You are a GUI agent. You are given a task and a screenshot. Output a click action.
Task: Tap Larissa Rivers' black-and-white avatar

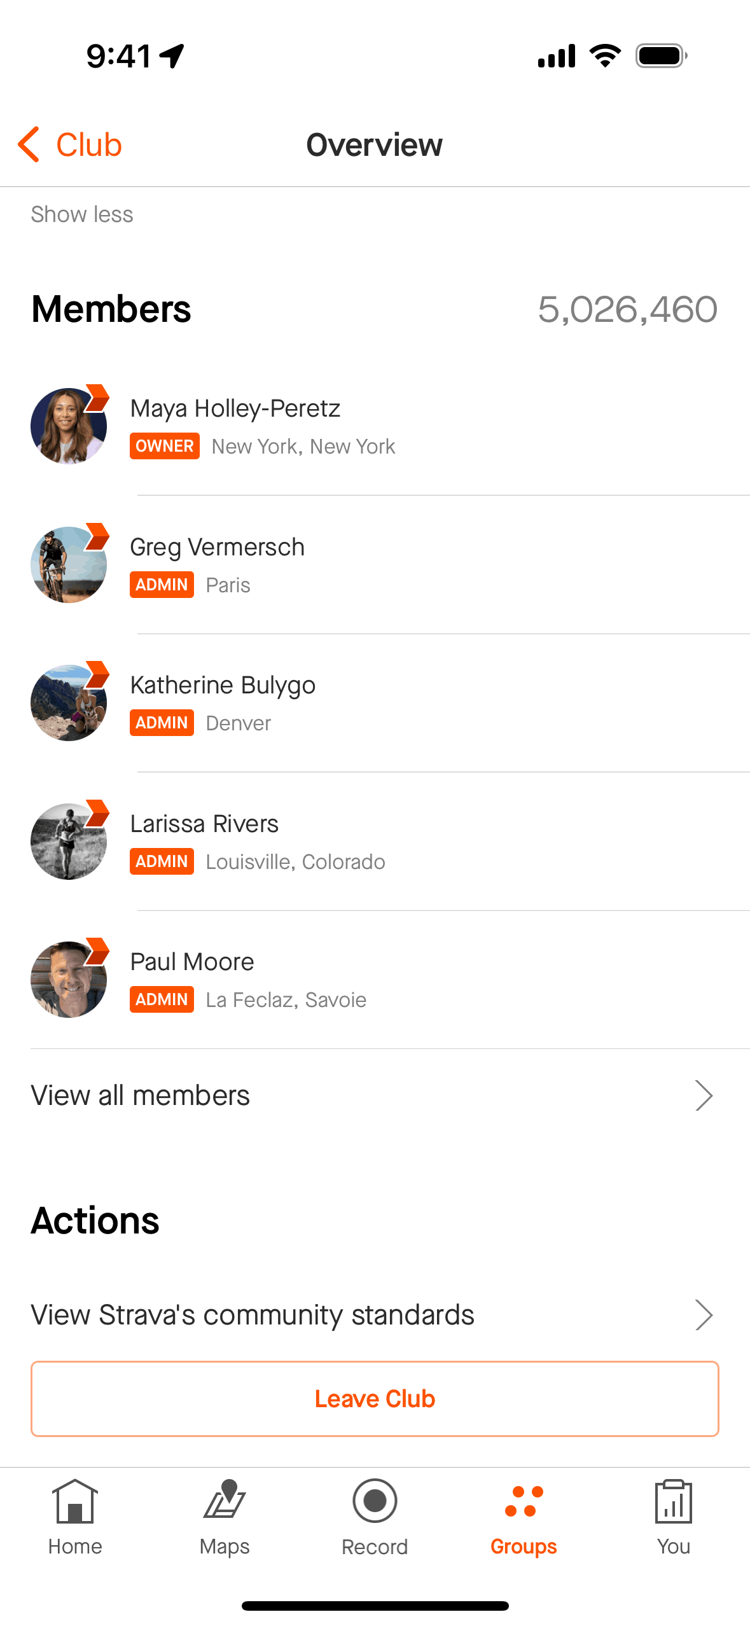(69, 842)
